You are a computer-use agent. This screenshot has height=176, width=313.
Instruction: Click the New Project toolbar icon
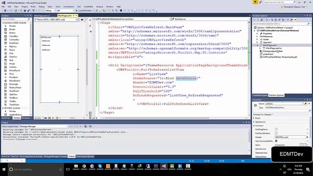coord(16,11)
